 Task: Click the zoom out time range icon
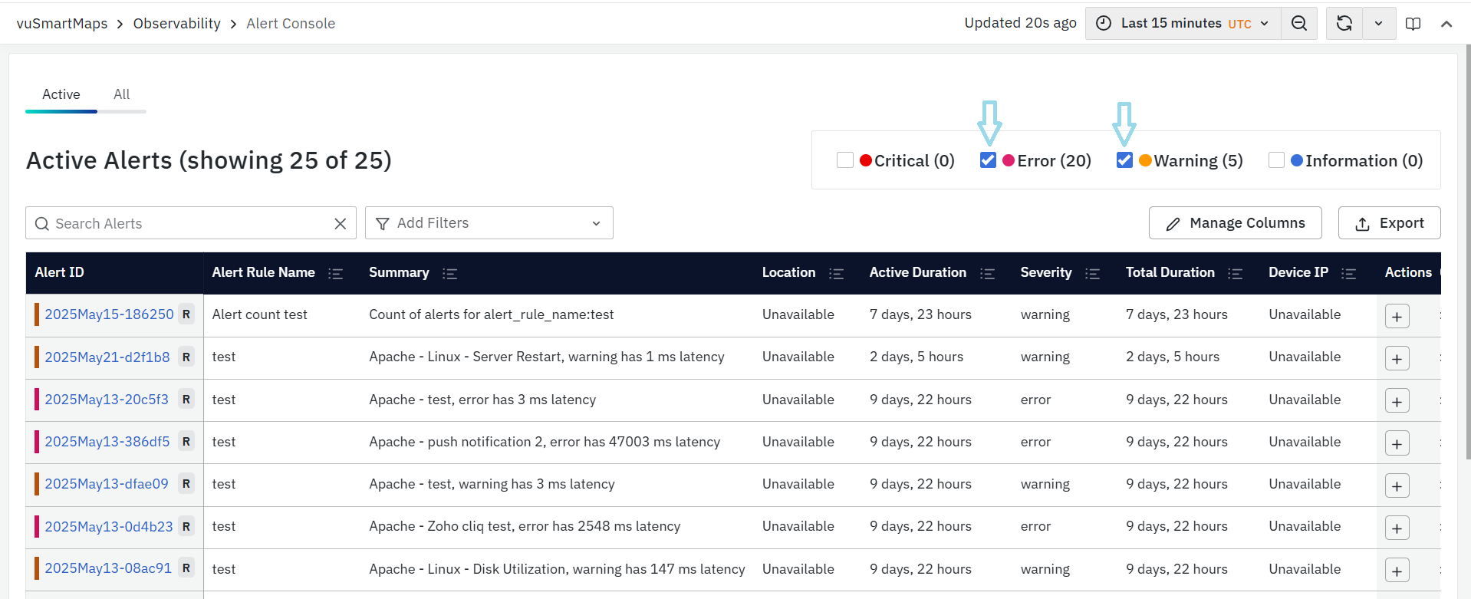1298,23
